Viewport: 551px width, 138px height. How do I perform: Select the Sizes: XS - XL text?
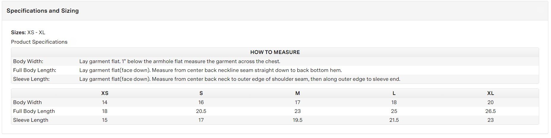(x=28, y=32)
